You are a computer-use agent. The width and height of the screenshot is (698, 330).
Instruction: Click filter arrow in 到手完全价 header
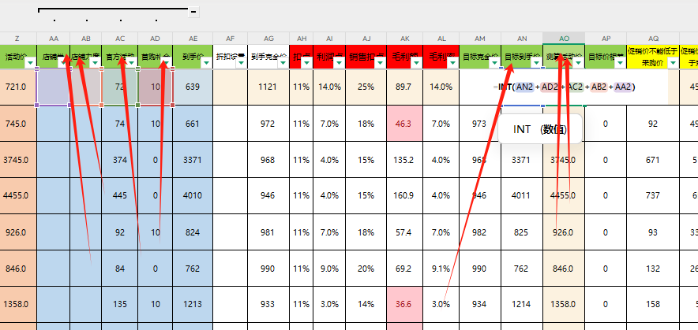pyautogui.click(x=281, y=65)
